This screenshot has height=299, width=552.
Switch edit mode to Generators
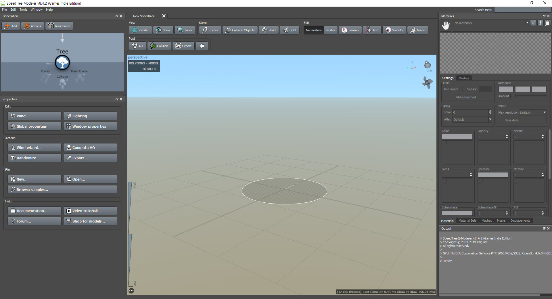click(x=314, y=30)
